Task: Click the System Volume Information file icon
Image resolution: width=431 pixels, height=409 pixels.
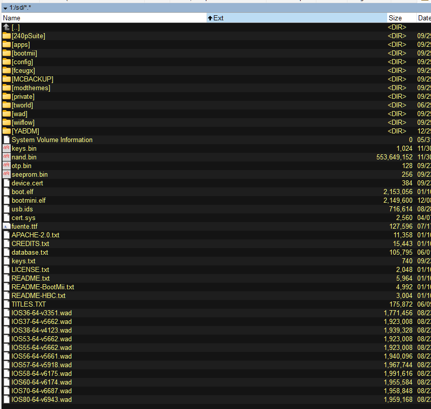Action: (7, 140)
